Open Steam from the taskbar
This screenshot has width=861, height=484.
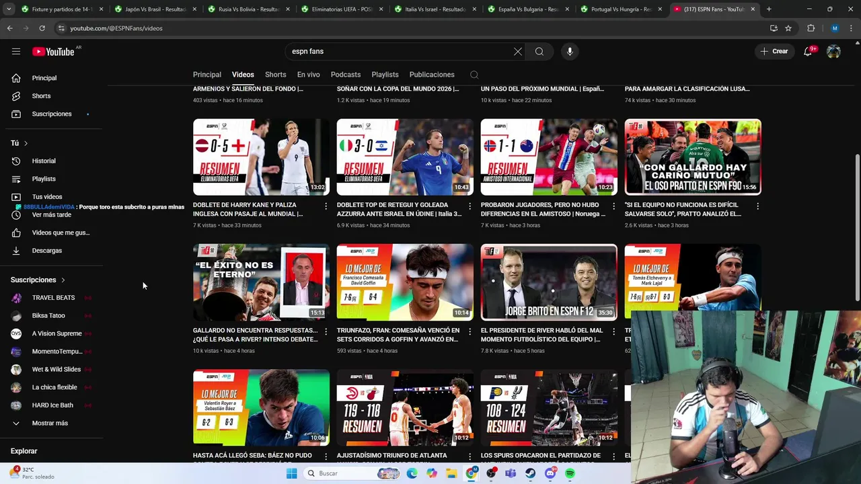(531, 473)
